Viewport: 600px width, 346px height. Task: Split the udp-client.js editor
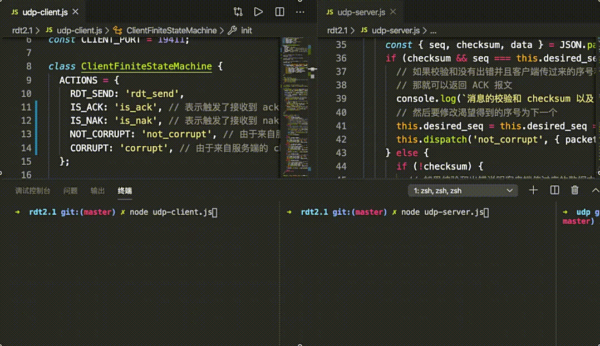point(279,11)
